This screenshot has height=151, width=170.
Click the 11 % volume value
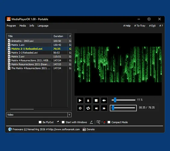[140, 100]
